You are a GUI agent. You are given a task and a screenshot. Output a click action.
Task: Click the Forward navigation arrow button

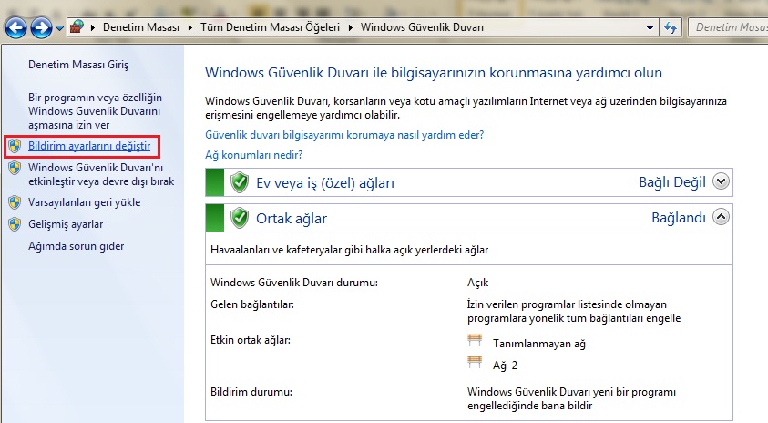[41, 27]
